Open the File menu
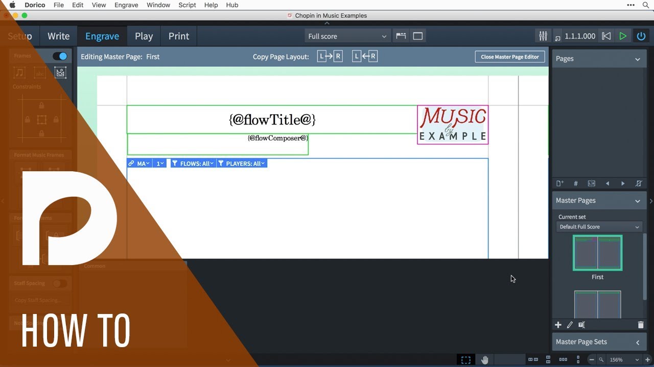The width and height of the screenshot is (654, 367). (59, 5)
